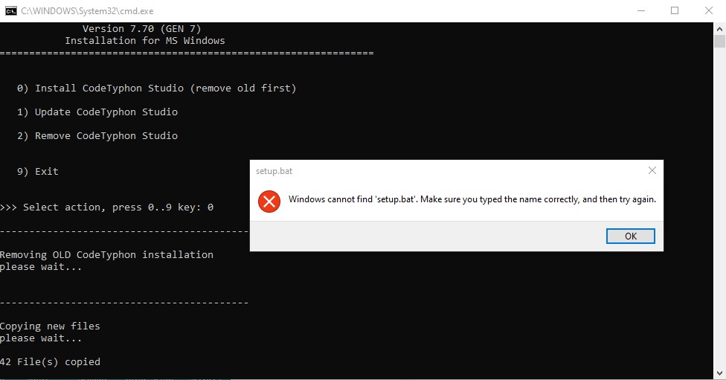
Task: Click the '42 File(s) copied' output line
Action: (50, 362)
